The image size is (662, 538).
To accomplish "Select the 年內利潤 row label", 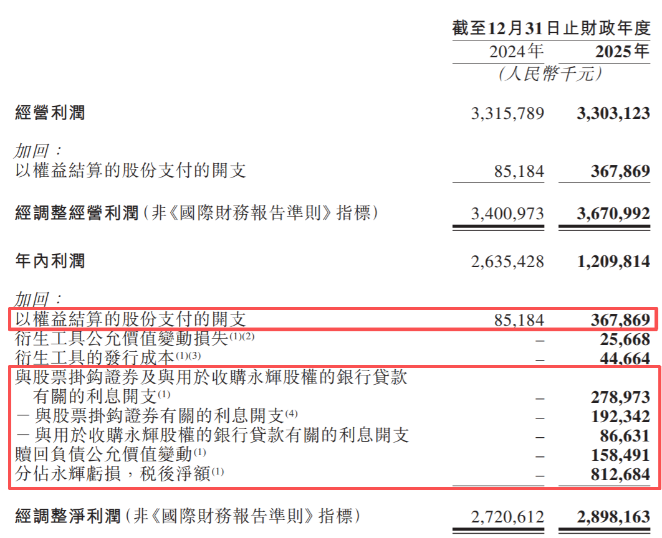I will coord(50,262).
